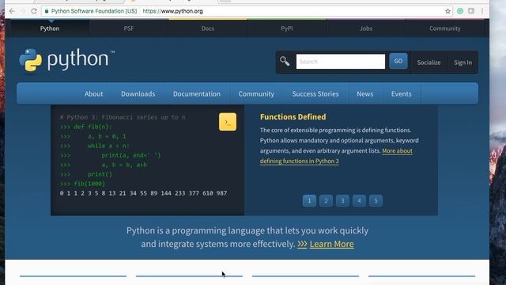Click the Python logo
Image resolution: width=506 pixels, height=285 pixels.
point(66,60)
